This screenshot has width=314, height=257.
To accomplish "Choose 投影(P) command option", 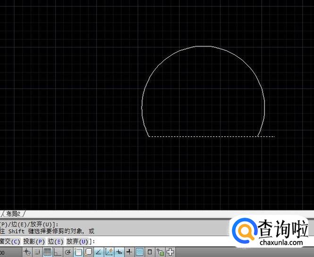I will [34, 241].
